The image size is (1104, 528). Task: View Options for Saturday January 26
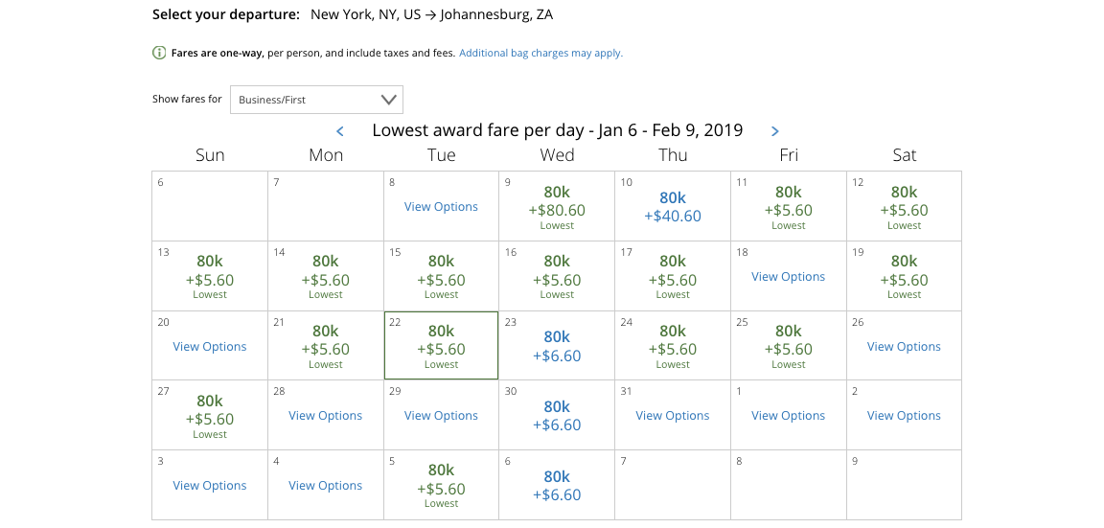coord(904,347)
